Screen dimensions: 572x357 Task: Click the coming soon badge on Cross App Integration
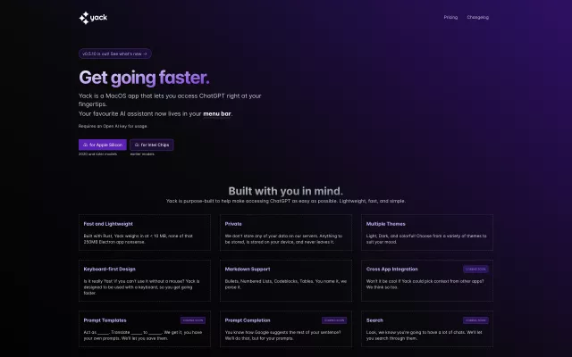point(475,268)
